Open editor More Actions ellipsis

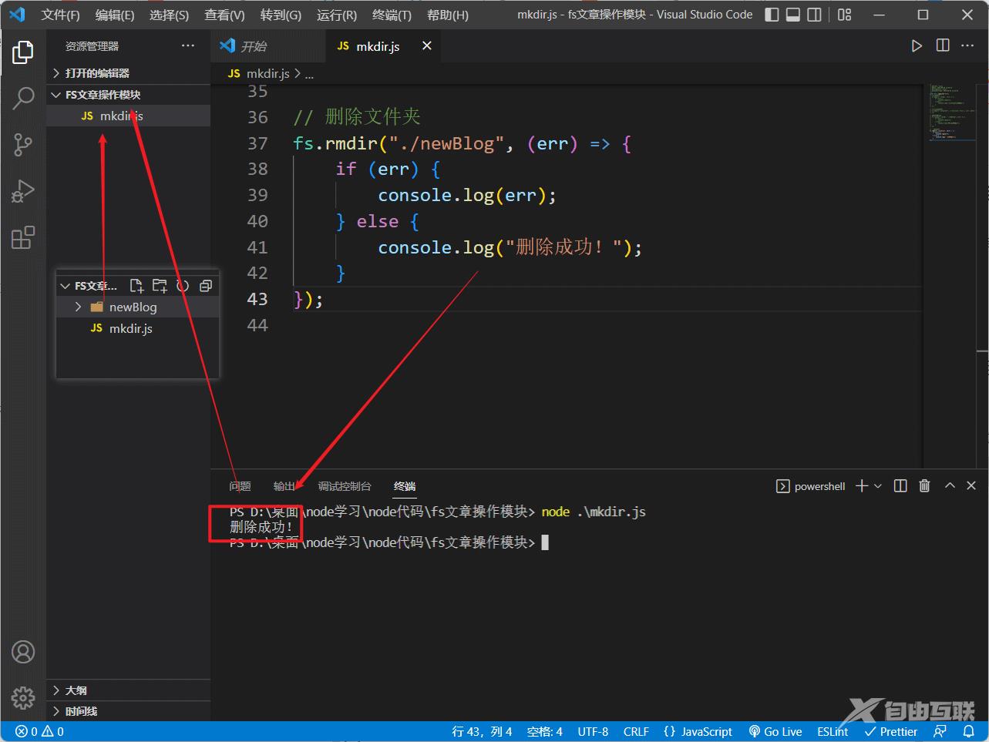(x=967, y=45)
